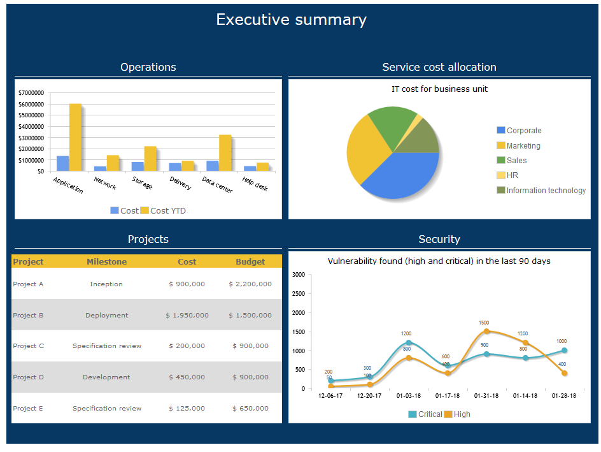Click the Critical data point at 12-06-17
This screenshot has width=601, height=452.
331,381
